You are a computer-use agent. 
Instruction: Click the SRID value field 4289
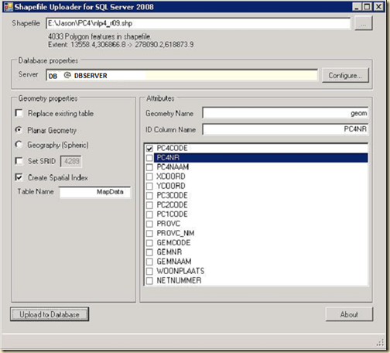pyautogui.click(x=71, y=161)
